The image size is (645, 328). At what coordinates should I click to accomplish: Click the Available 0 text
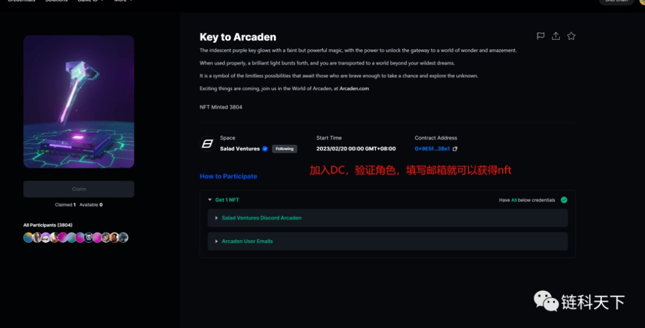91,204
